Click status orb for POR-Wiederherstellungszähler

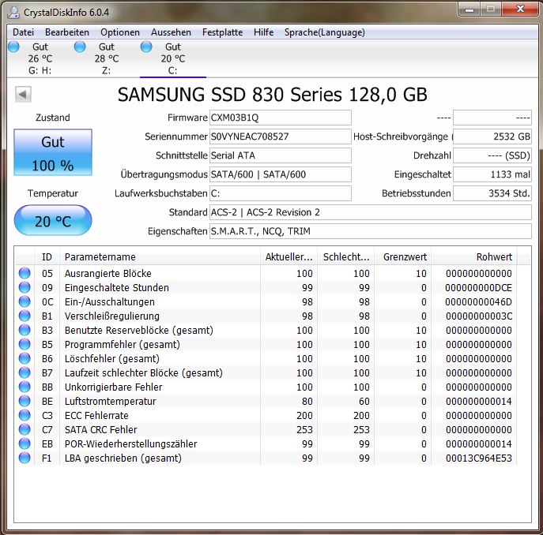pyautogui.click(x=25, y=443)
